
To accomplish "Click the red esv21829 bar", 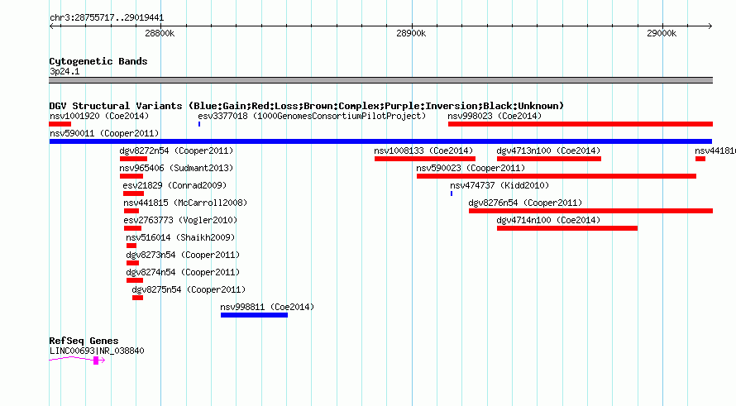I will (x=133, y=193).
